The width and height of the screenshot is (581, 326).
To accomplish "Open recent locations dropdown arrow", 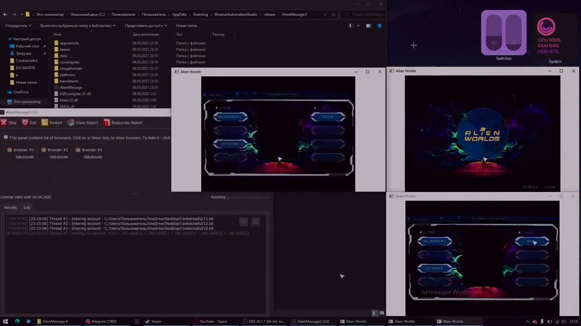I will coord(22,14).
